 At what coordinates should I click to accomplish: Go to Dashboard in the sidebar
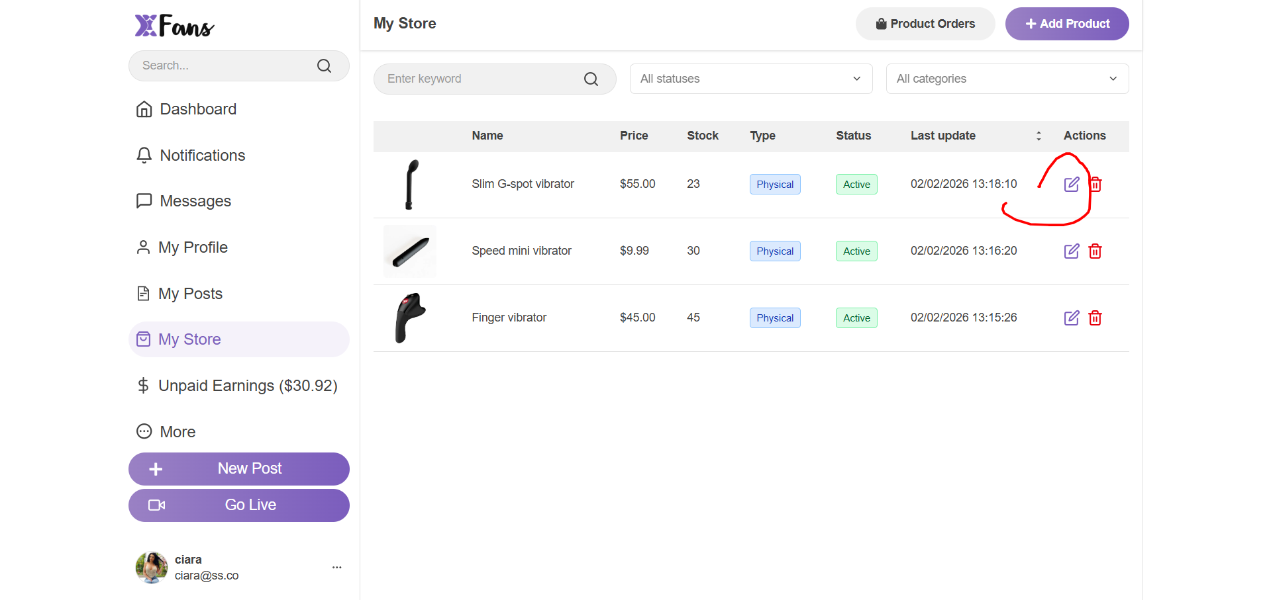(187, 109)
